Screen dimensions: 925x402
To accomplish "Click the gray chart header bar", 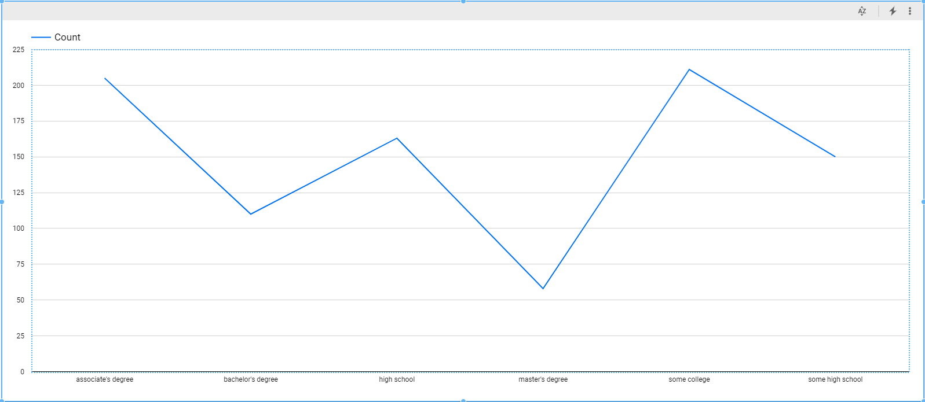I will point(405,11).
